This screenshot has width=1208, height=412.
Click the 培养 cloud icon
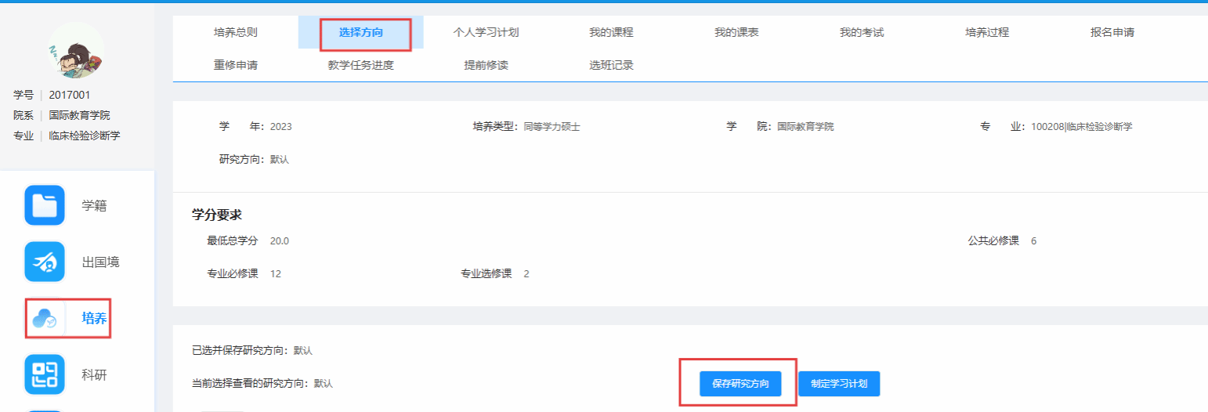[45, 318]
